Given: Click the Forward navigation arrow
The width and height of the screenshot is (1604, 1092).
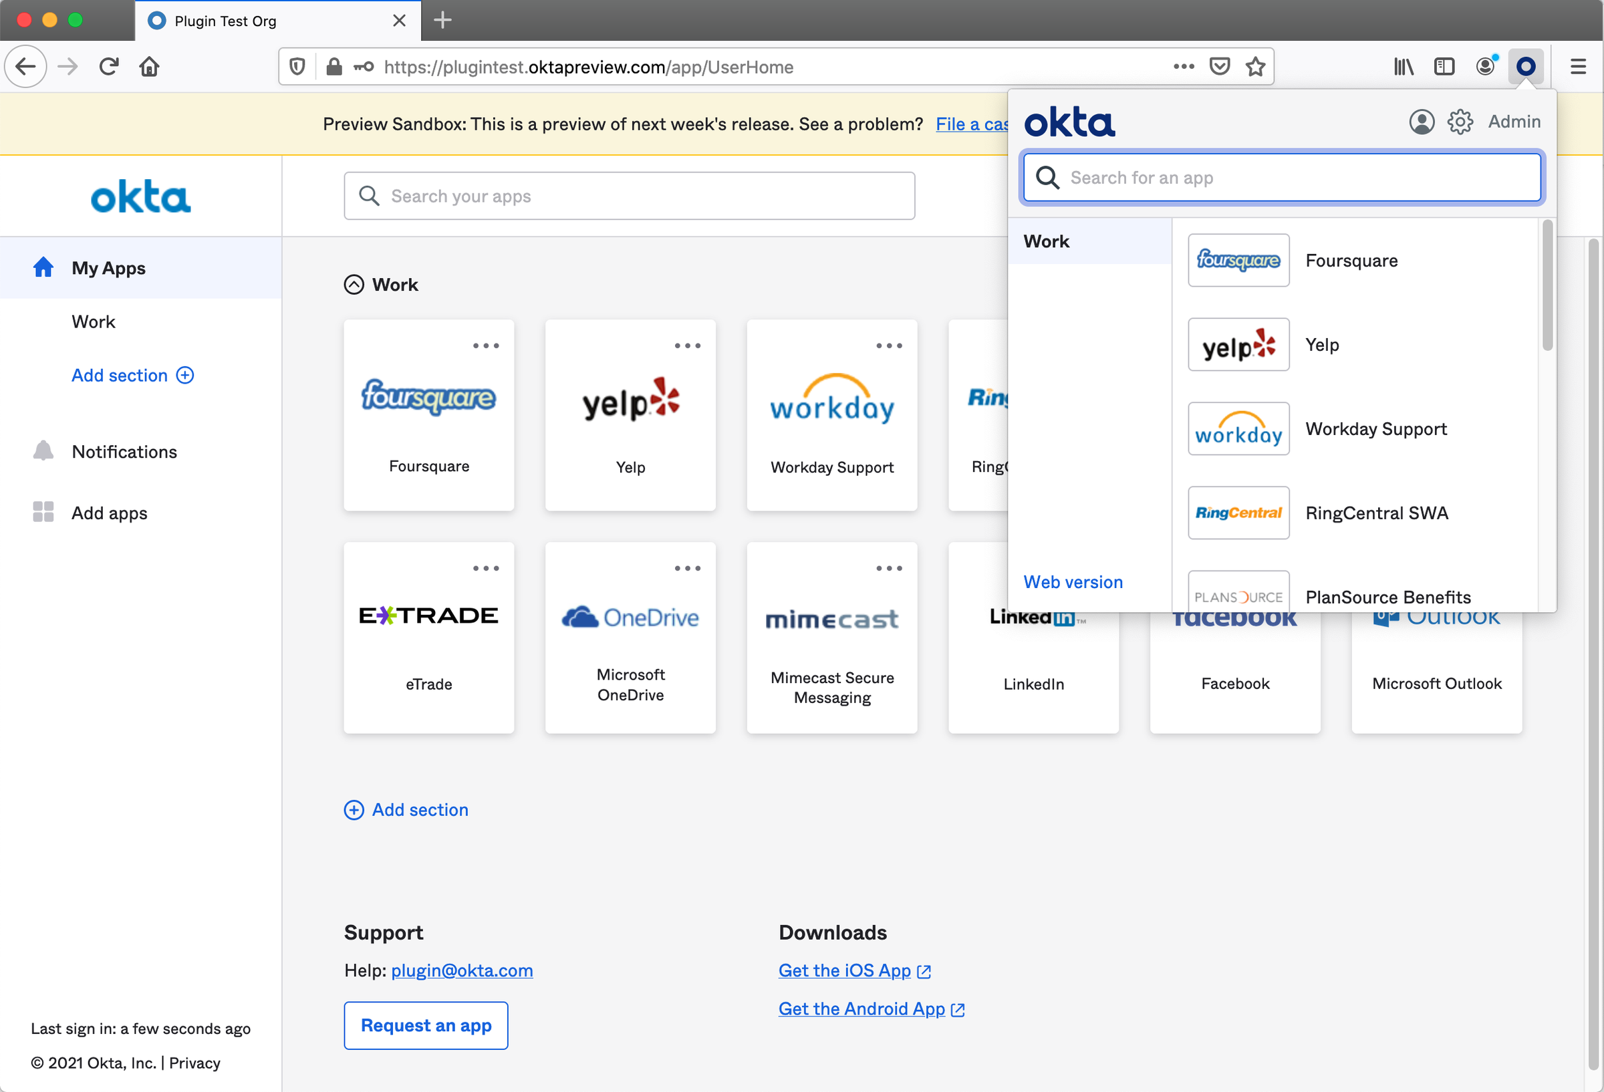Looking at the screenshot, I should pyautogui.click(x=68, y=67).
